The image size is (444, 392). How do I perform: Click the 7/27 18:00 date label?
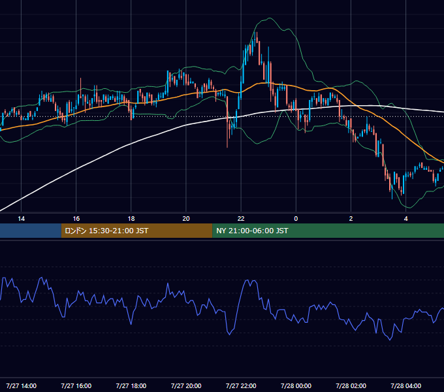coord(131,385)
